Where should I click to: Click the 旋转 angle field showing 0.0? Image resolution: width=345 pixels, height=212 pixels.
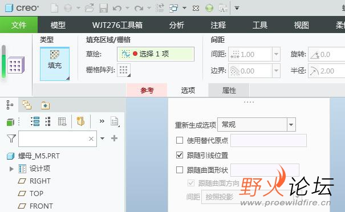(x=327, y=54)
